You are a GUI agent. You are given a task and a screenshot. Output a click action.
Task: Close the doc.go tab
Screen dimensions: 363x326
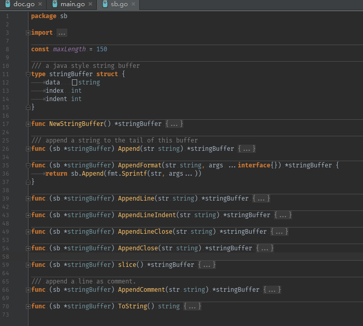[x=40, y=4]
